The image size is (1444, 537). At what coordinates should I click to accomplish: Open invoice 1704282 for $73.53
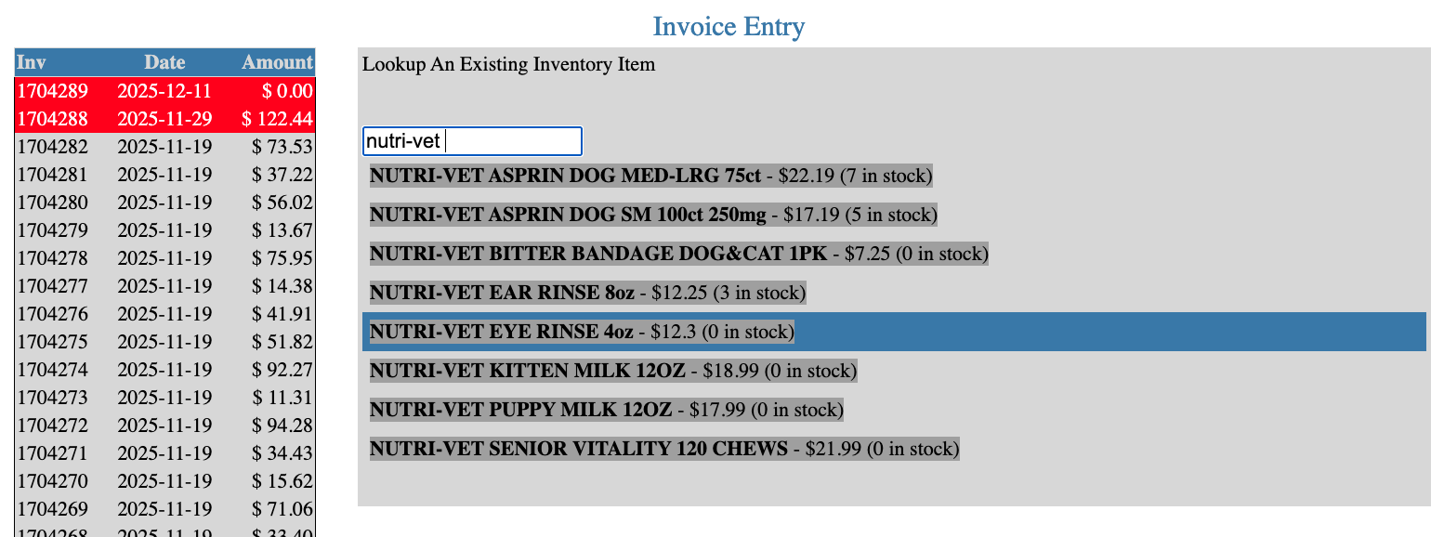pos(164,147)
